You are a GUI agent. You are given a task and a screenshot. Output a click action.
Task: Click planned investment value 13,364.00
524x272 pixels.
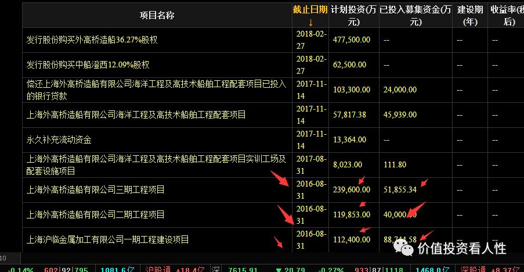(349, 140)
